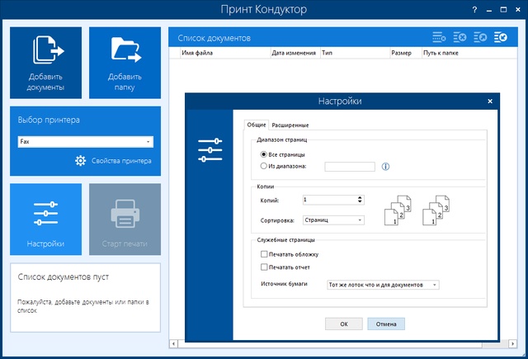The image size is (528, 359).
Task: Open the Сортировка dropdown showing "Страниц"
Action: click(333, 220)
